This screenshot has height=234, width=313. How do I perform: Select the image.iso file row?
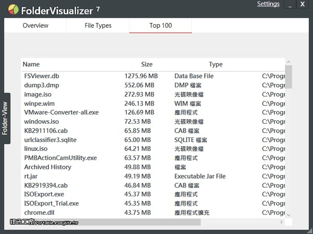(153, 95)
